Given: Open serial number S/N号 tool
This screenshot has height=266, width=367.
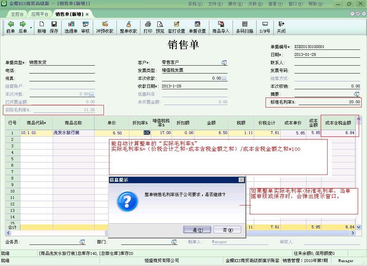Looking at the screenshot, I should (x=265, y=27).
